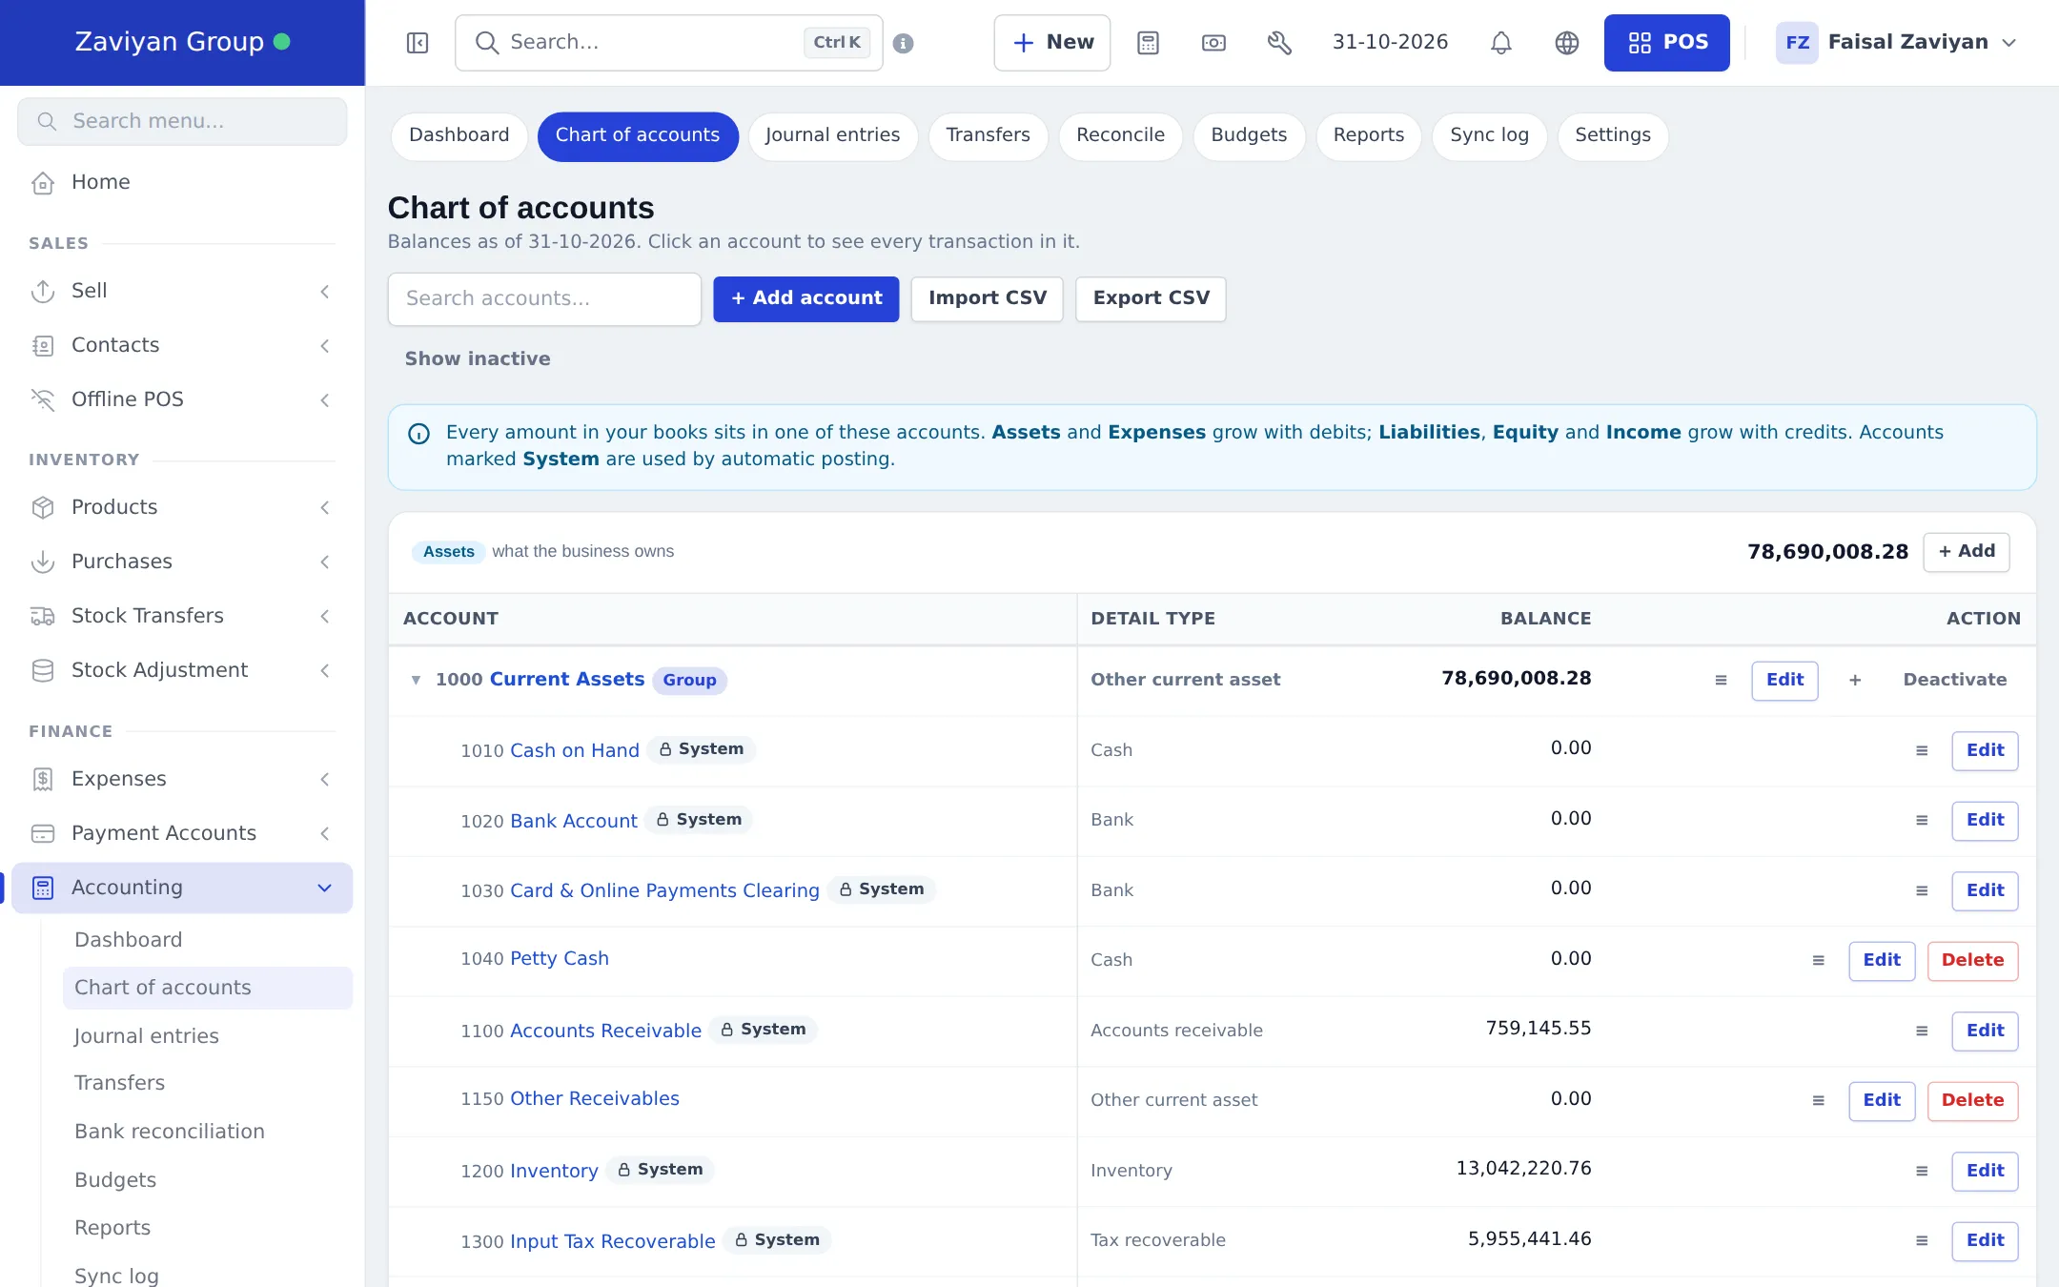This screenshot has width=2059, height=1287.
Task: Collapse the Accounting menu
Action: click(x=182, y=888)
